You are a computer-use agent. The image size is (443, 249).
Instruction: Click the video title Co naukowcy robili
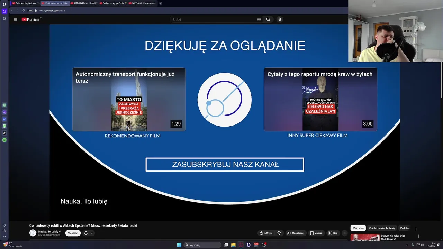[x=83, y=225]
